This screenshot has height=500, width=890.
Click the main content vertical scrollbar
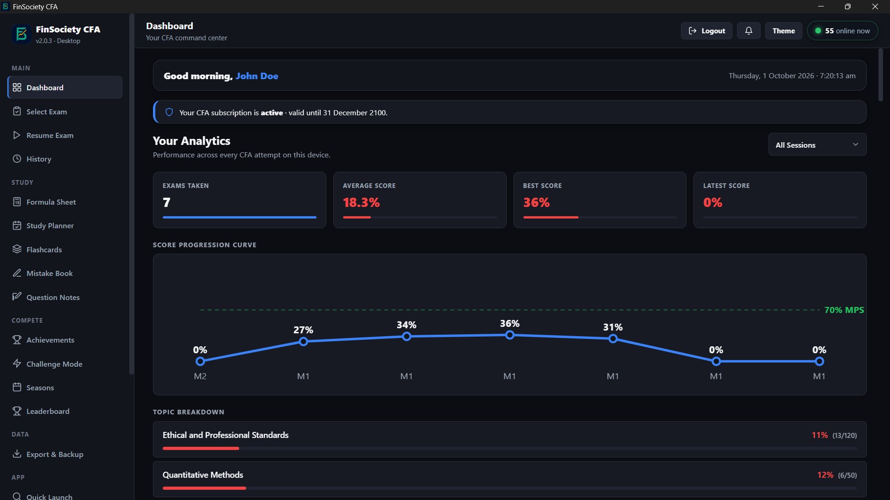tap(881, 75)
